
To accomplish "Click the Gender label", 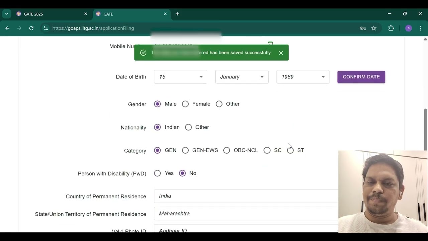I will click(137, 104).
